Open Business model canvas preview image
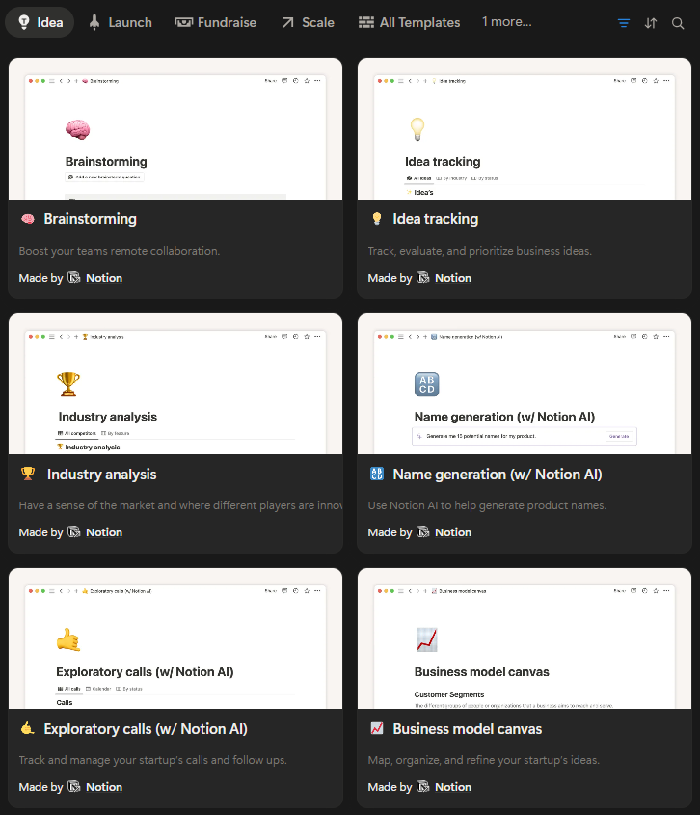This screenshot has height=815, width=700. (x=525, y=638)
